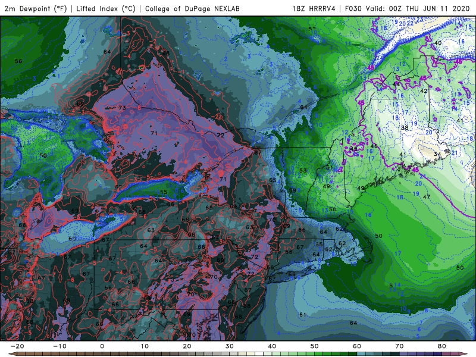476x357 pixels.
Task: Click the '2m Dewpoint (°F)' title label
Action: 36,9
